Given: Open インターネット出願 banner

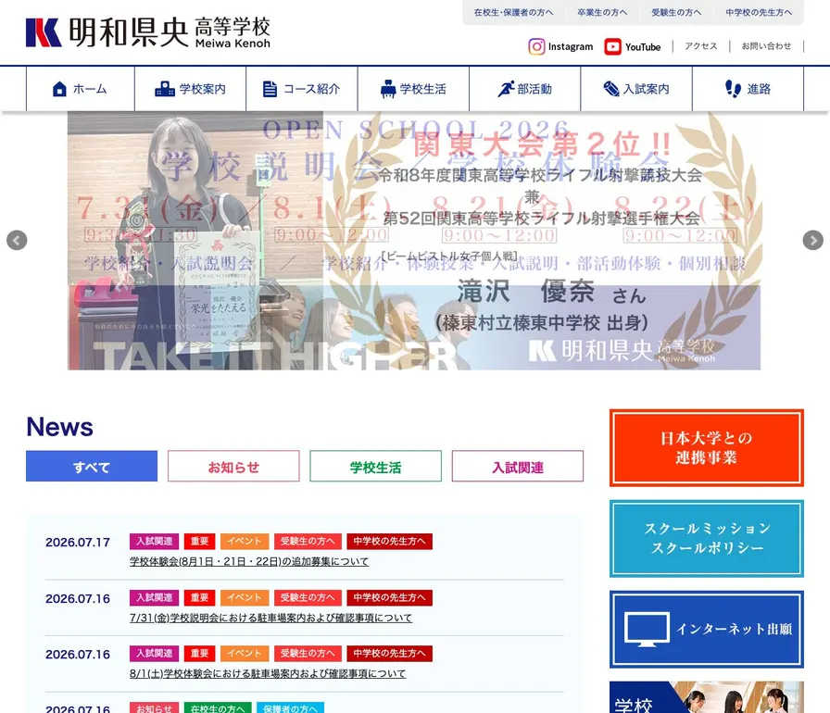Looking at the screenshot, I should [707, 630].
